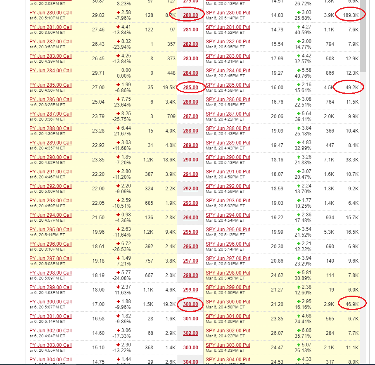The height and width of the screenshot is (365, 375).
Task: Open the SPY Jun 299.00 Put link
Action: tap(228, 287)
